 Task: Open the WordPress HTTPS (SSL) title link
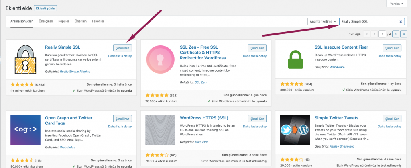tap(204, 118)
